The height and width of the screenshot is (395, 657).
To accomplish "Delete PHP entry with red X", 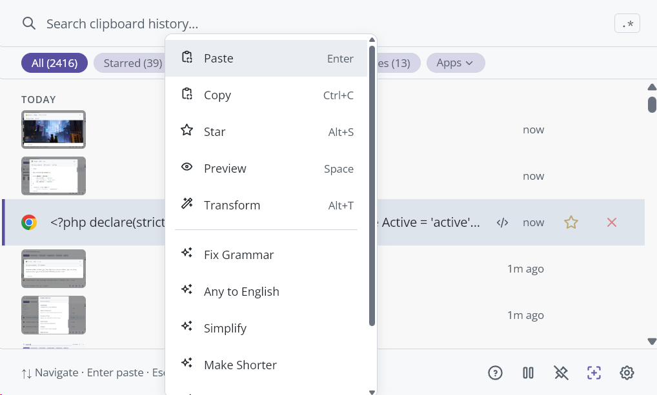I will click(x=612, y=222).
